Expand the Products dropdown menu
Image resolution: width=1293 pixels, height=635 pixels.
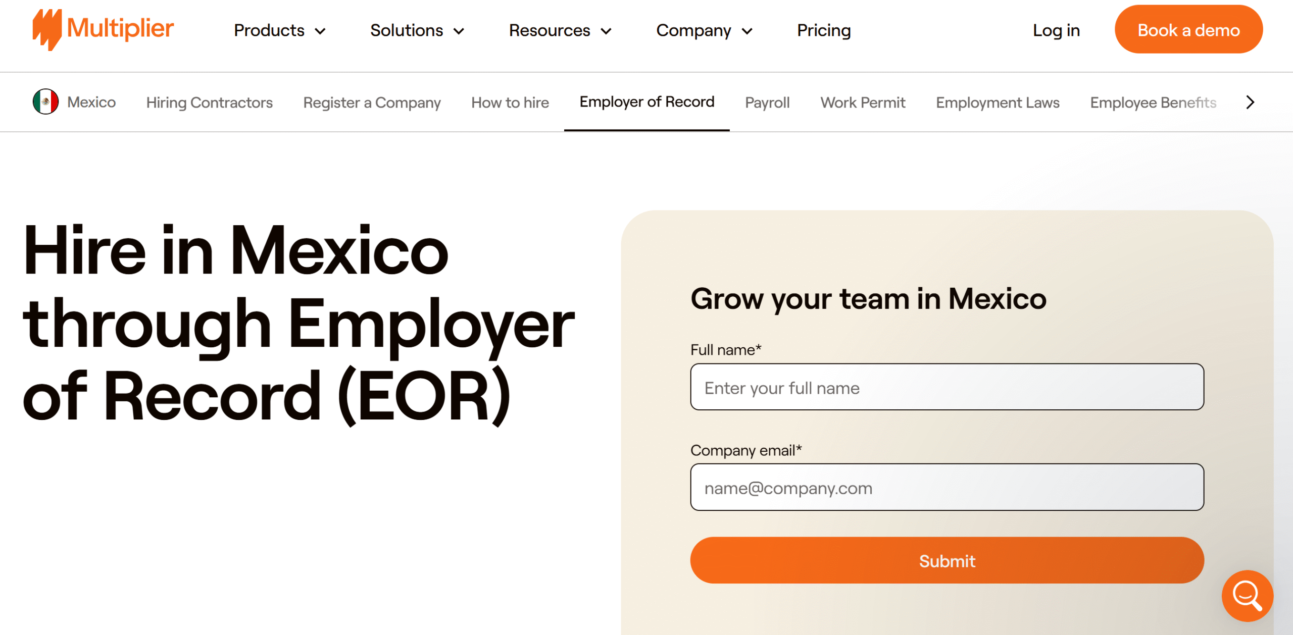[x=280, y=30]
